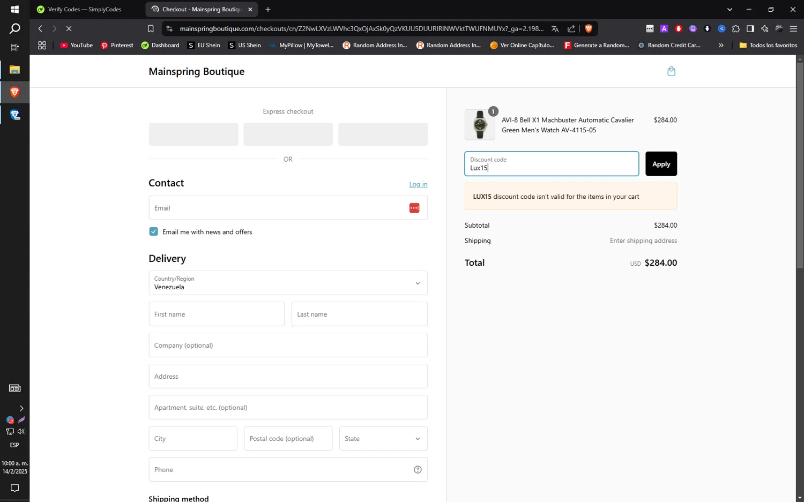Open the browser hamburger menu

794,28
